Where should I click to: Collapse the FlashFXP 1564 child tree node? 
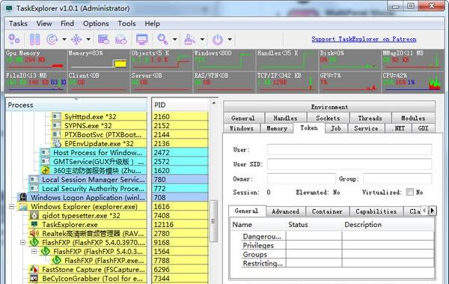34,251
